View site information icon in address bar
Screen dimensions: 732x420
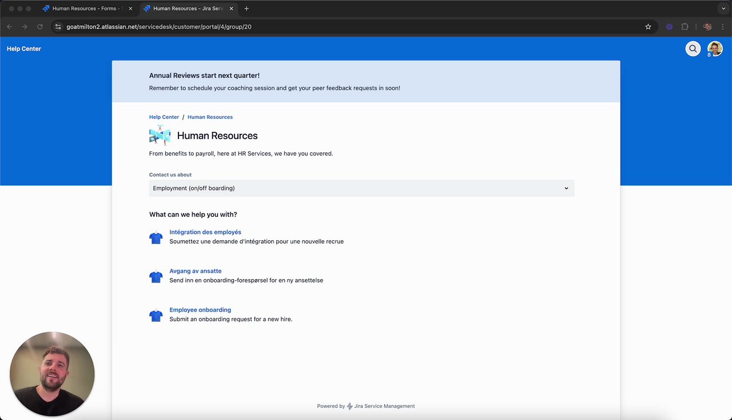pyautogui.click(x=58, y=27)
